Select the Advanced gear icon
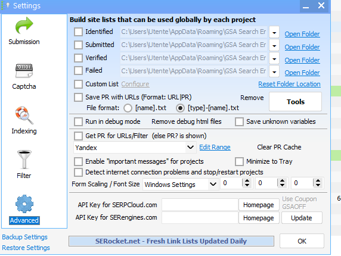Viewport: 341px width, 256px height. pyautogui.click(x=24, y=204)
